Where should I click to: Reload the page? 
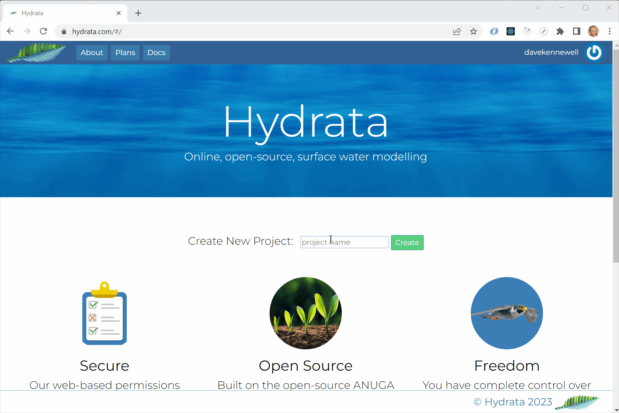tap(43, 32)
